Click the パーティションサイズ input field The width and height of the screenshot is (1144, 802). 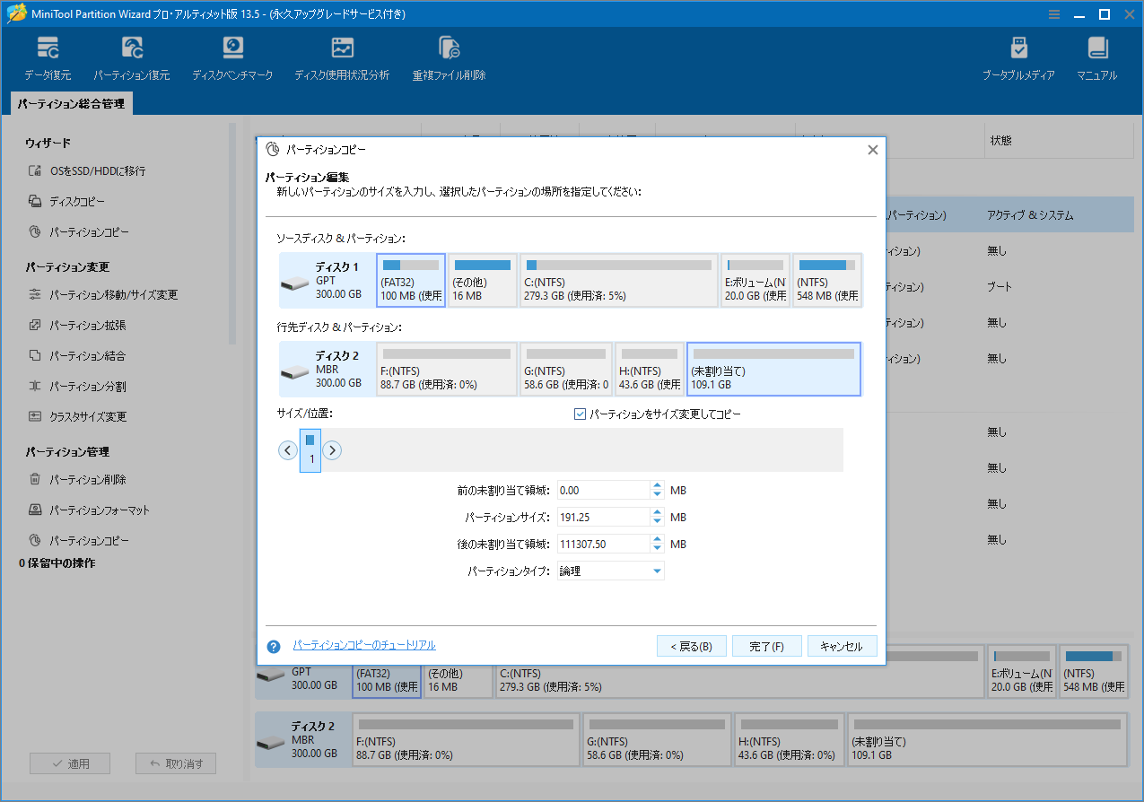click(605, 517)
